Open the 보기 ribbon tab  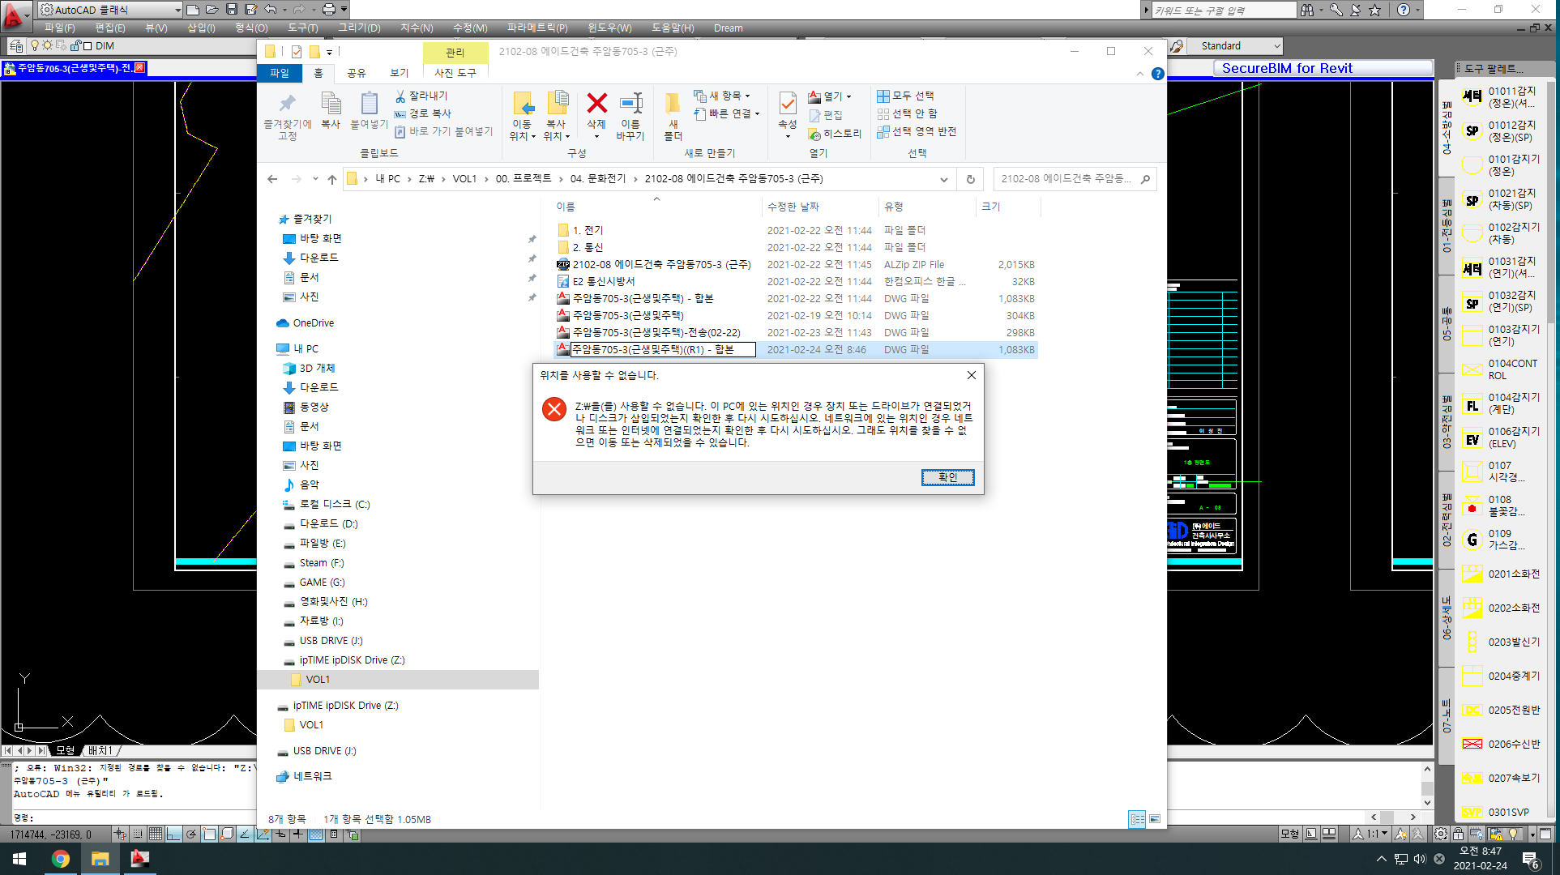400,73
